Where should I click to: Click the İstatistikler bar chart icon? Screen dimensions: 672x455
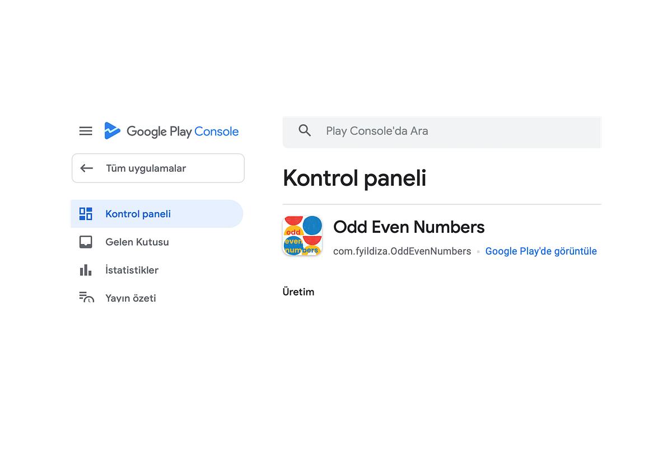[86, 270]
